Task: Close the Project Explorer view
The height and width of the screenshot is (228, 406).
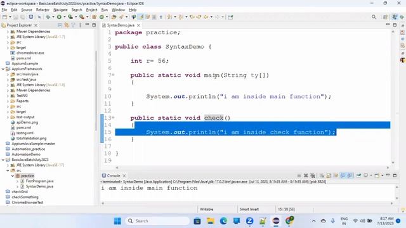Action: (36, 25)
